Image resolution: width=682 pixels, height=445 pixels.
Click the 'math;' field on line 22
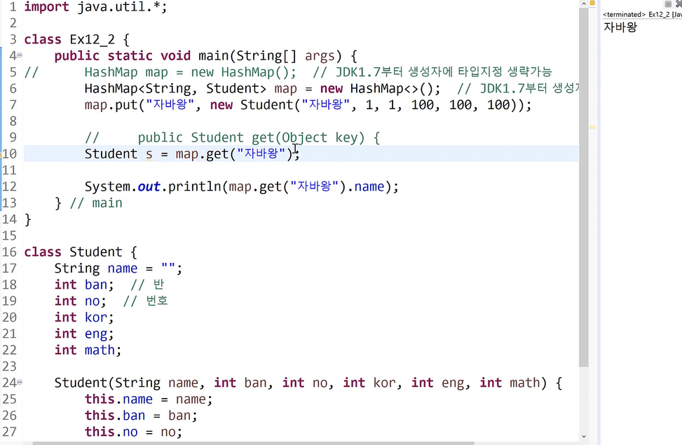[x=103, y=350]
